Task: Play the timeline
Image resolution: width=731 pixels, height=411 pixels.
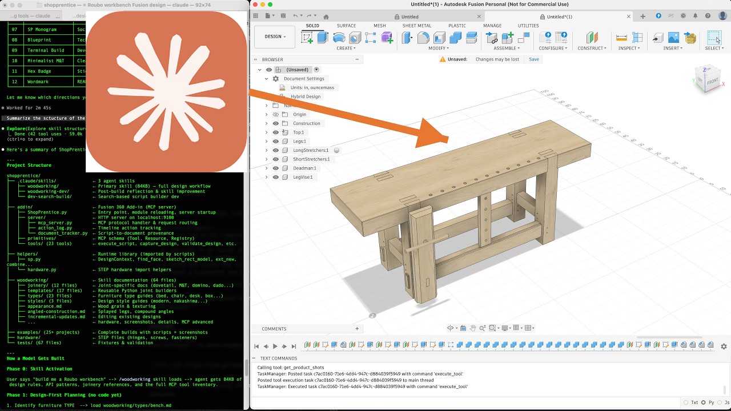Action: pyautogui.click(x=275, y=346)
